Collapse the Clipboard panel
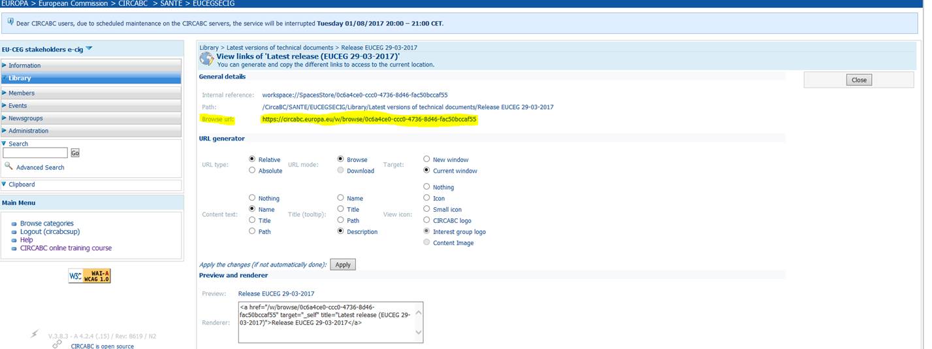 4,184
